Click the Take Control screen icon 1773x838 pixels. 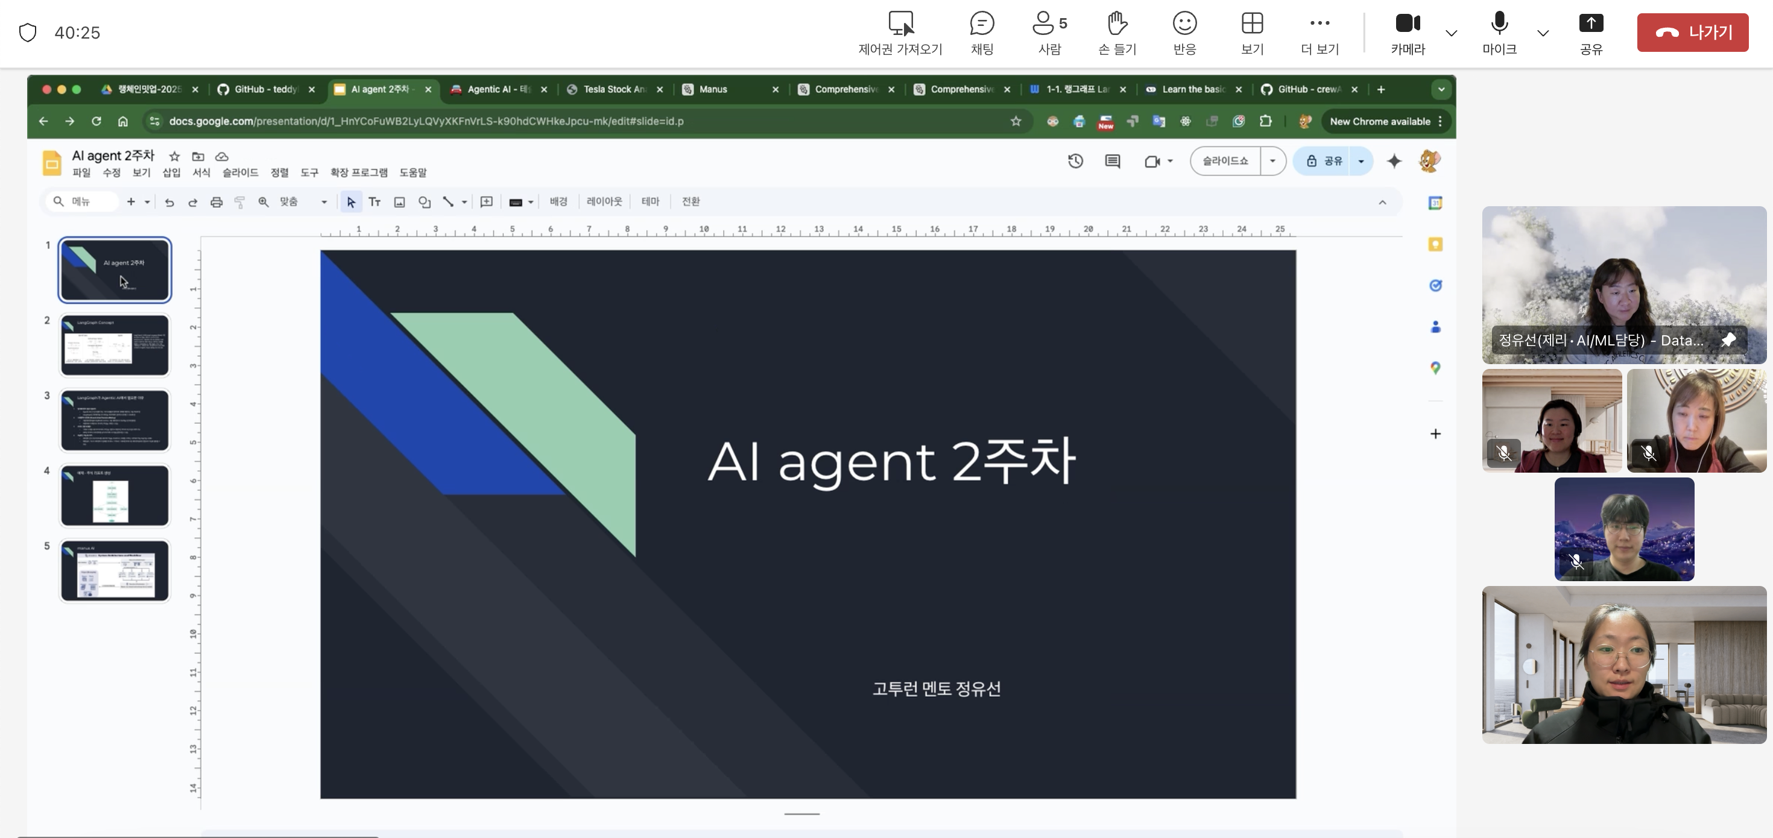(900, 25)
